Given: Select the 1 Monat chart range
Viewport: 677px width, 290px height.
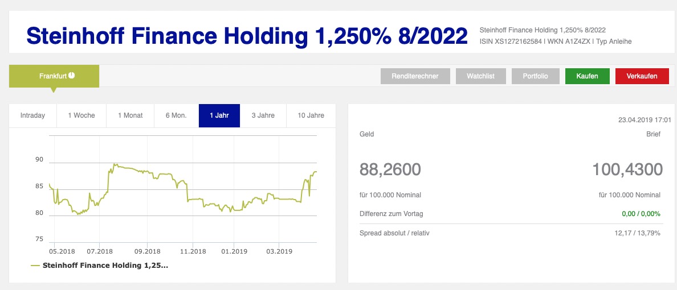Looking at the screenshot, I should click(x=130, y=115).
